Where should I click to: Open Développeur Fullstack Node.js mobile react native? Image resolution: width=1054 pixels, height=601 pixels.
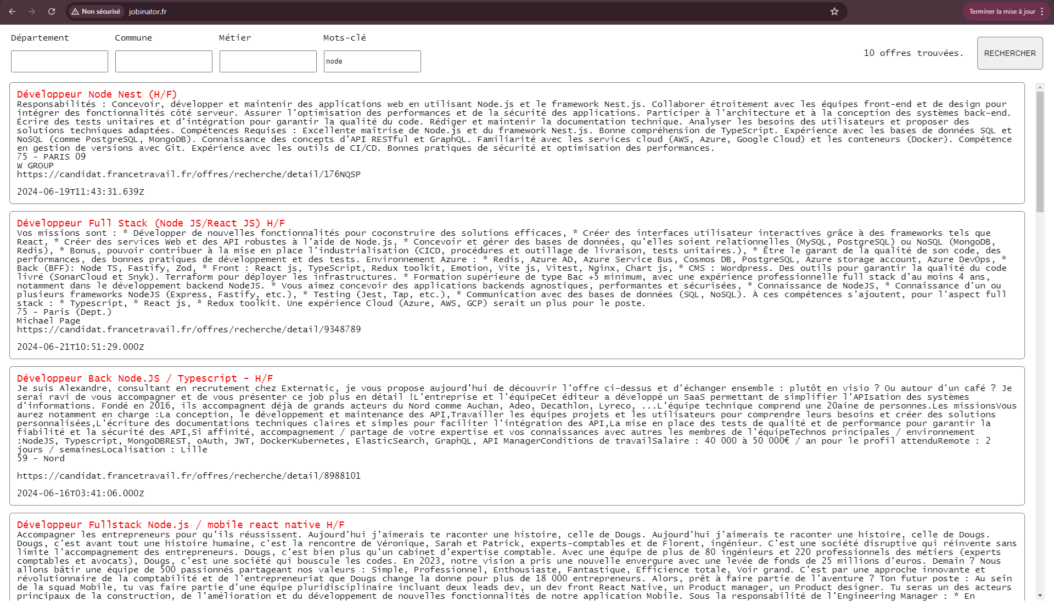click(x=180, y=525)
